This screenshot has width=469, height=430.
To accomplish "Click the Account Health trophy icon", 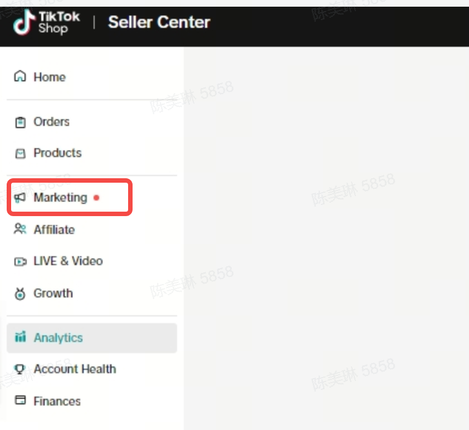I will pyautogui.click(x=20, y=369).
